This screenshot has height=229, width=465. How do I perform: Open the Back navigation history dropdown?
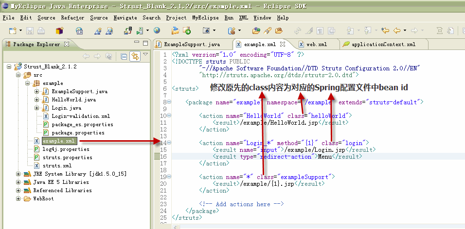(x=405, y=31)
